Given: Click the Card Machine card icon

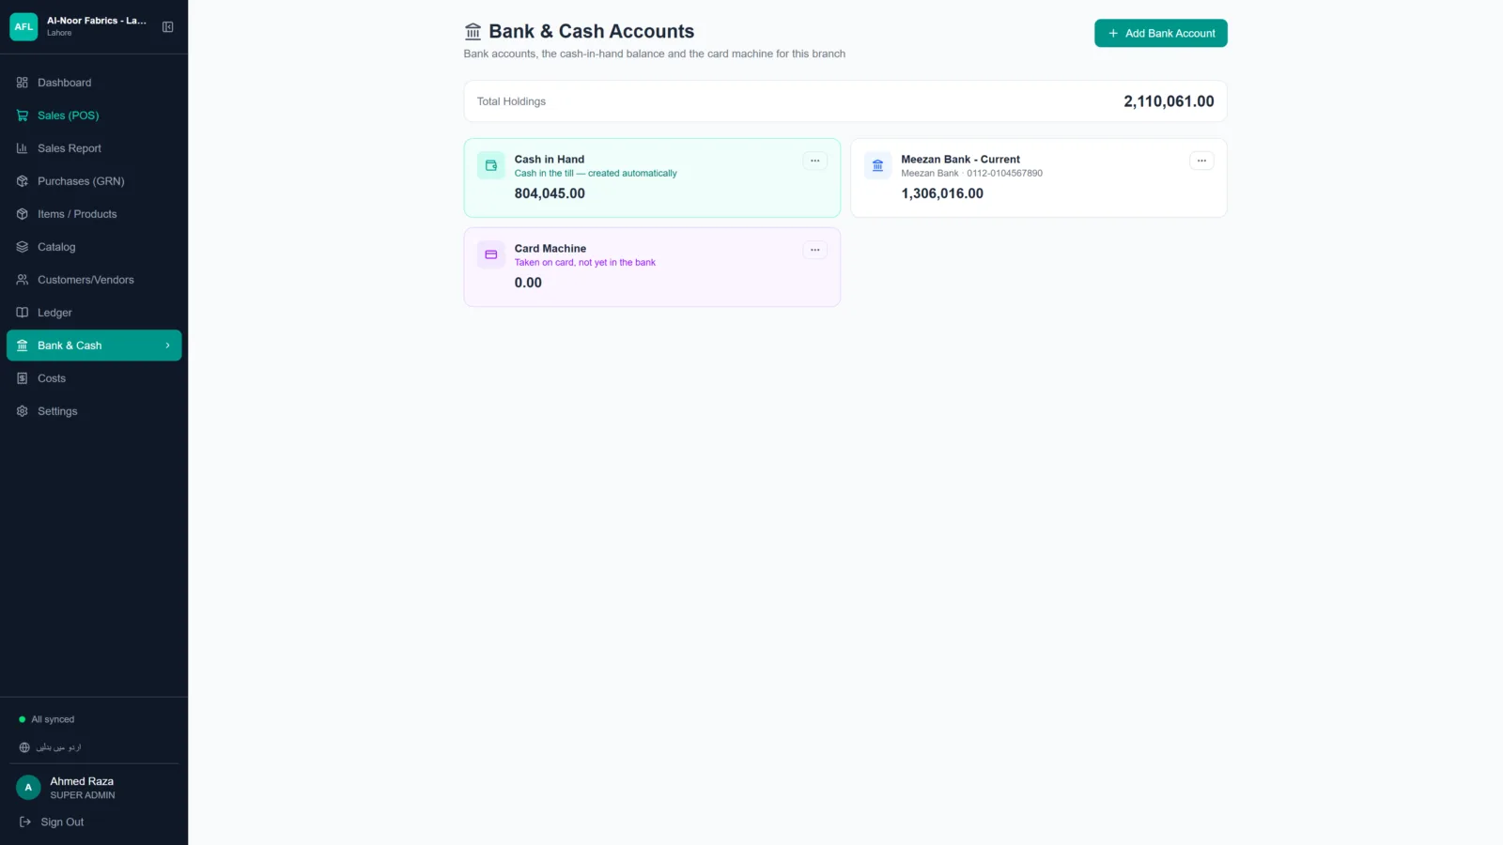Looking at the screenshot, I should click(491, 254).
